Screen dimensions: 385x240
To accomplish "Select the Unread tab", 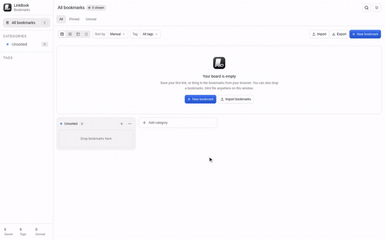I will (x=91, y=19).
